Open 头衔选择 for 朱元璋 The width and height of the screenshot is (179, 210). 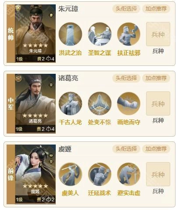126,9
